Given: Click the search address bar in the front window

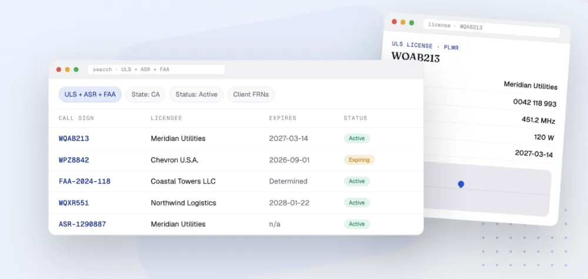Looking at the screenshot, I should [x=156, y=69].
